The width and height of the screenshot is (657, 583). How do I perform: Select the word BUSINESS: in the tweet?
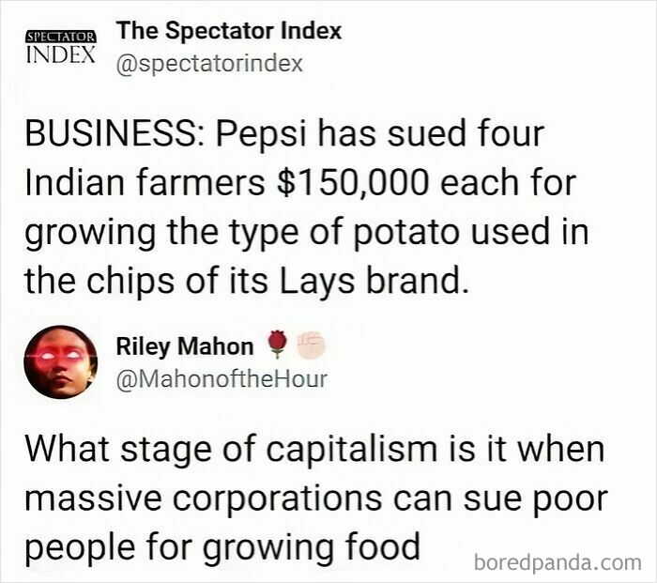pos(115,134)
